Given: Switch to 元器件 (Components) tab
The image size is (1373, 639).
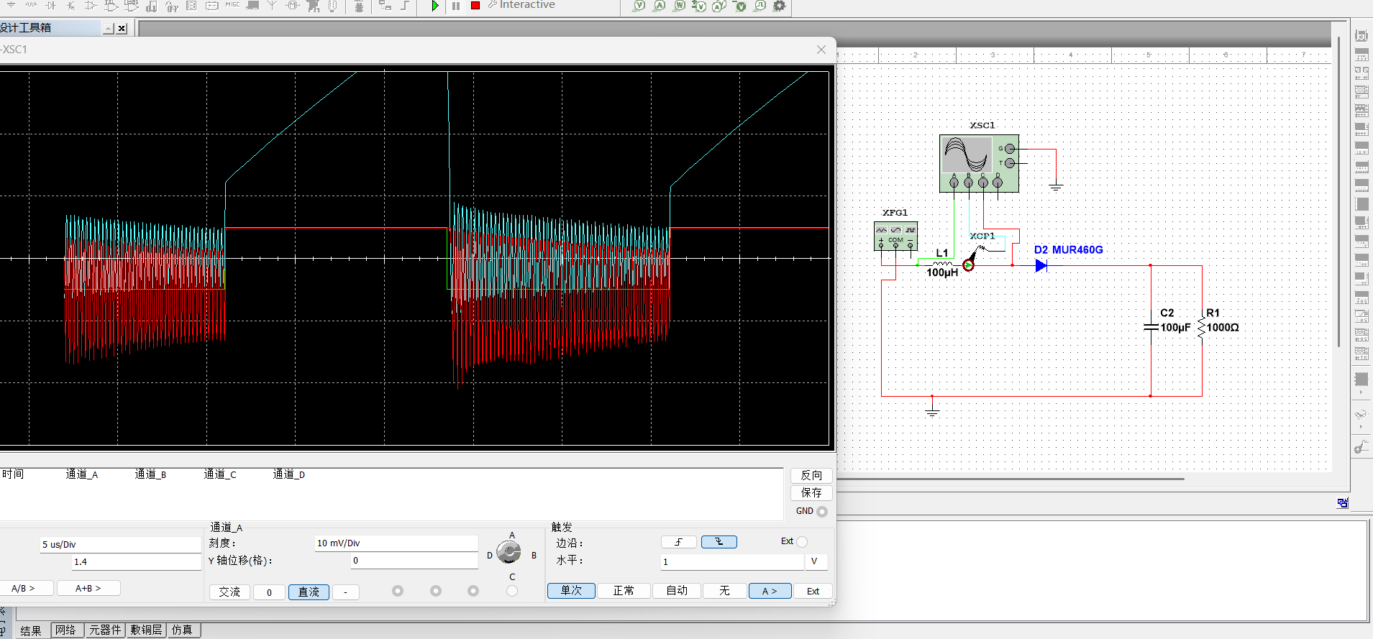Looking at the screenshot, I should pos(105,630).
